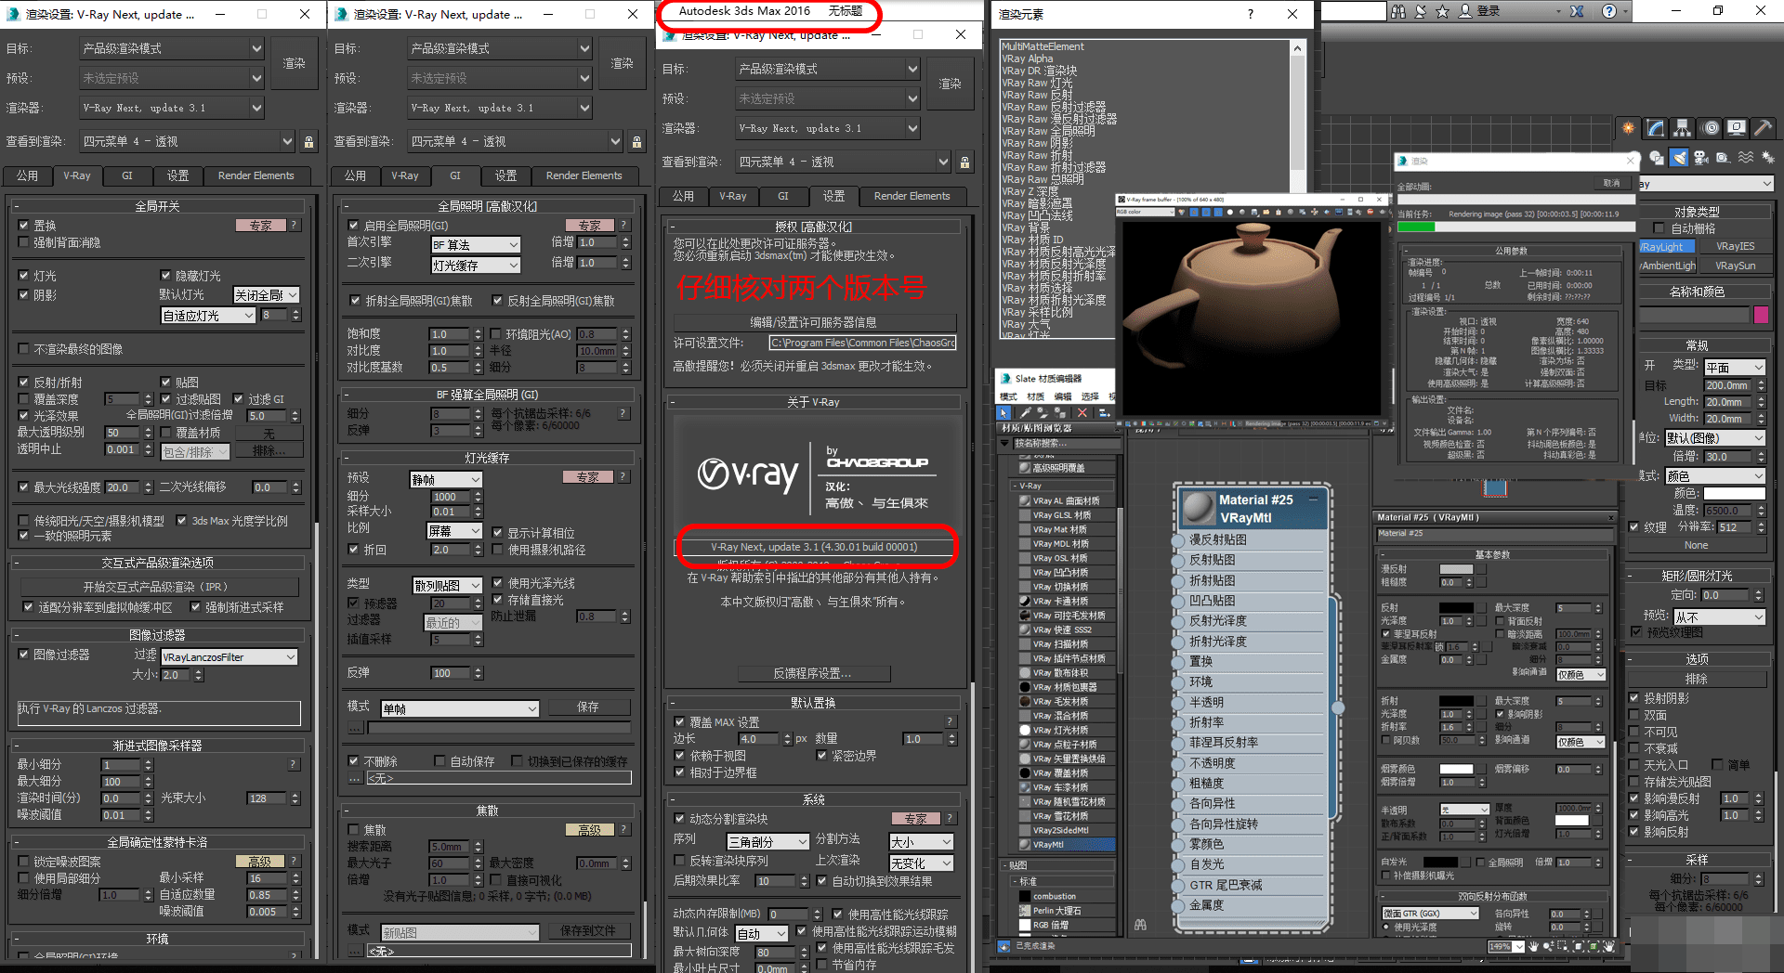Toggle the 投射阴影 checkbox in light options
The image size is (1784, 973).
click(x=1634, y=698)
